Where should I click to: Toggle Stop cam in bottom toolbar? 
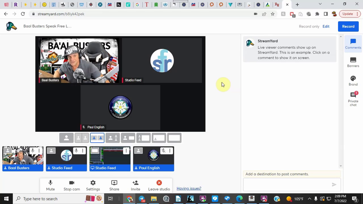(x=71, y=185)
